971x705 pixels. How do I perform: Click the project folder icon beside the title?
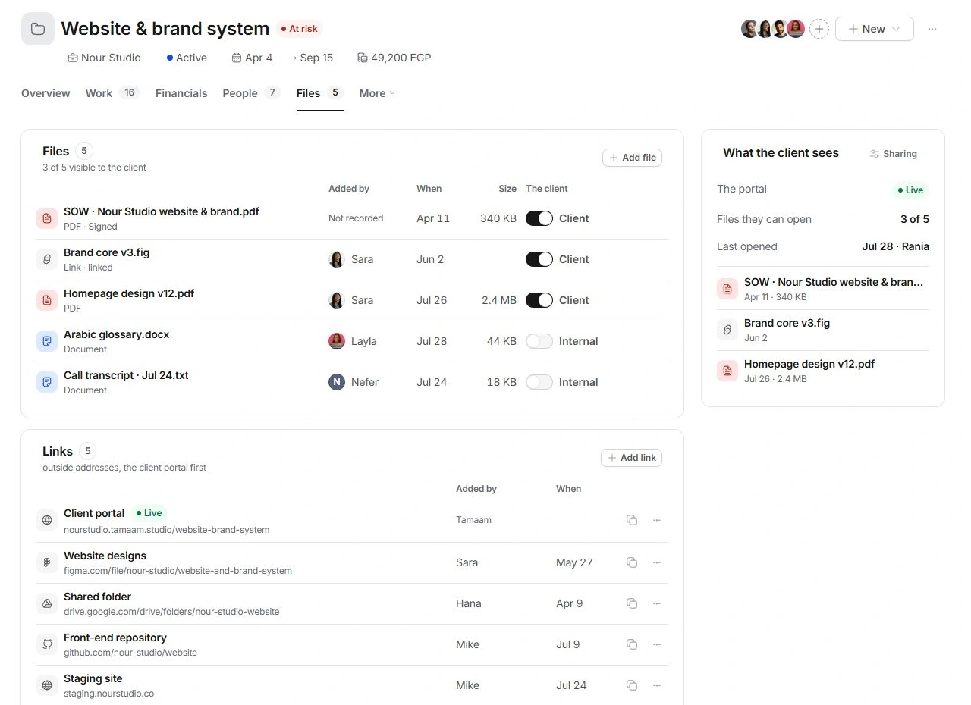click(38, 29)
